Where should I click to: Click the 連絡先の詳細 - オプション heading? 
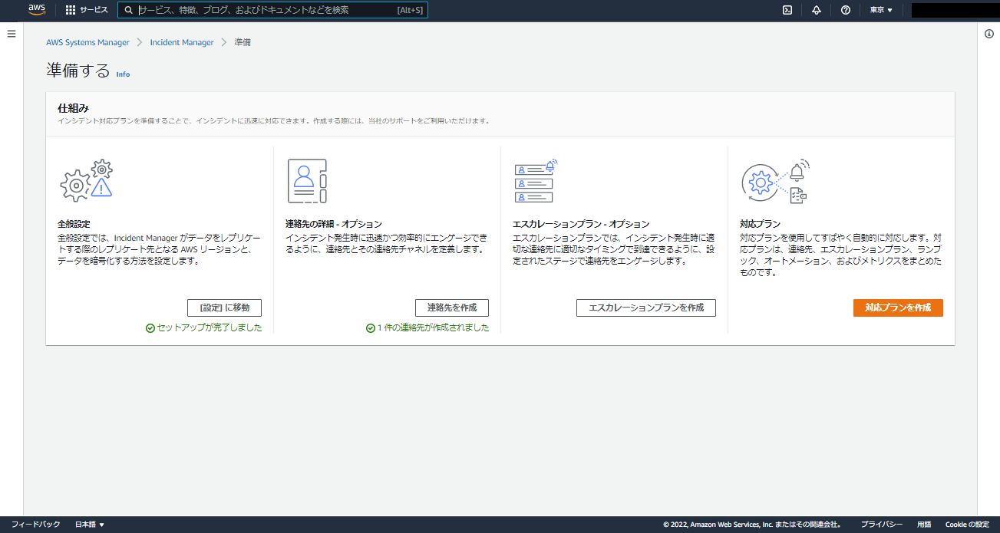pos(334,224)
